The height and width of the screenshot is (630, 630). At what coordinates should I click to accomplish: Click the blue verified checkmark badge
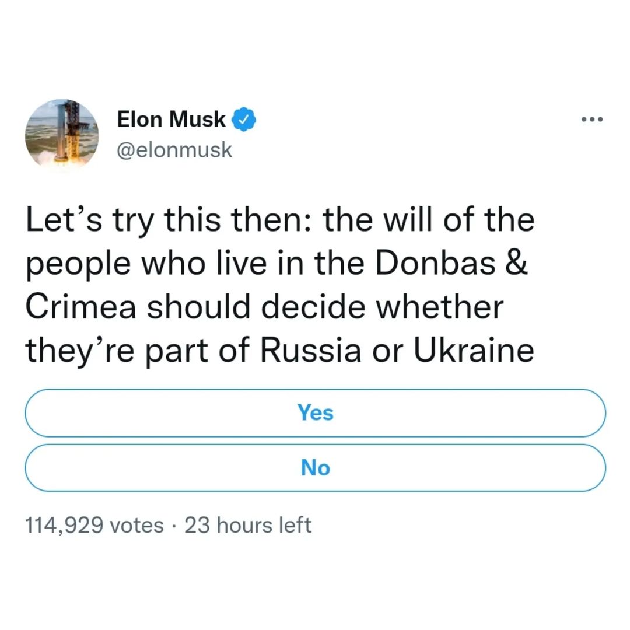point(242,120)
